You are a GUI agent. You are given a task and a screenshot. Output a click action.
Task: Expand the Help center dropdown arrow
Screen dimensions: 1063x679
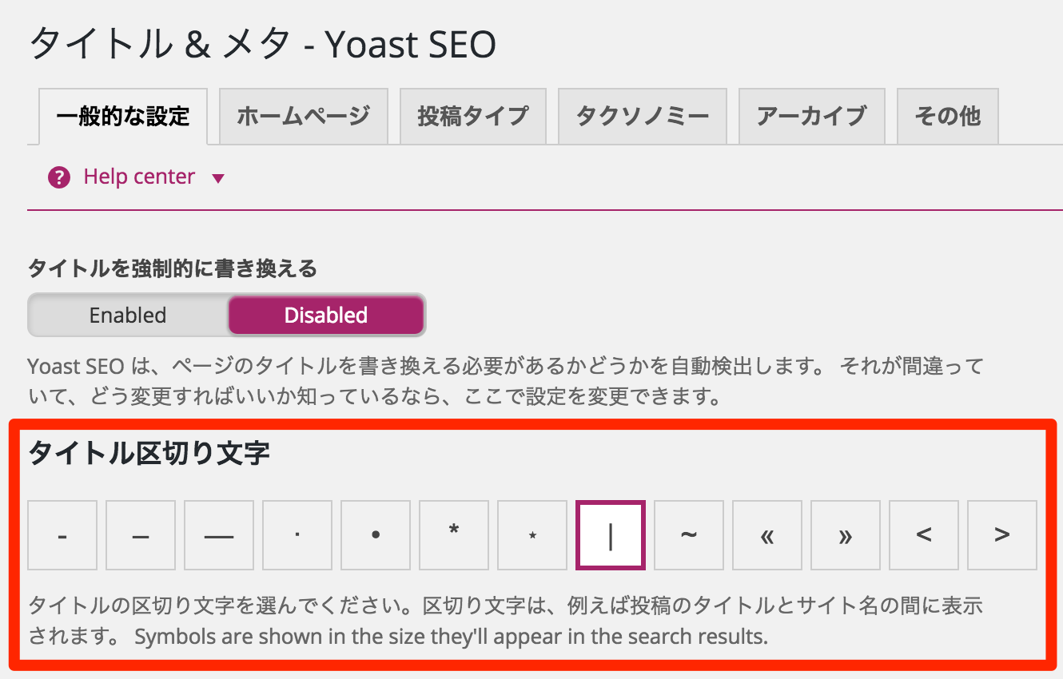(x=218, y=178)
